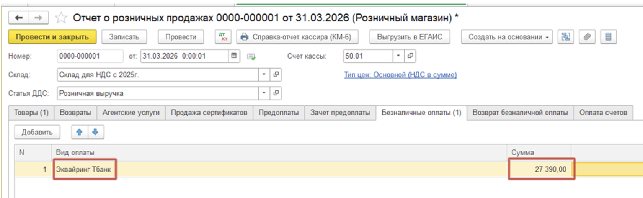The height and width of the screenshot is (198, 643).
Task: Click the Статья ДДС field Розничная выручка
Action: pos(158,93)
